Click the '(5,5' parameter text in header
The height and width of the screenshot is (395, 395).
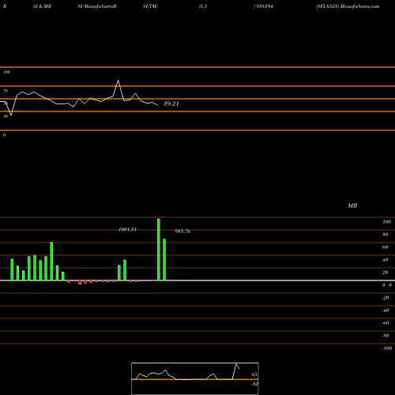pos(203,6)
